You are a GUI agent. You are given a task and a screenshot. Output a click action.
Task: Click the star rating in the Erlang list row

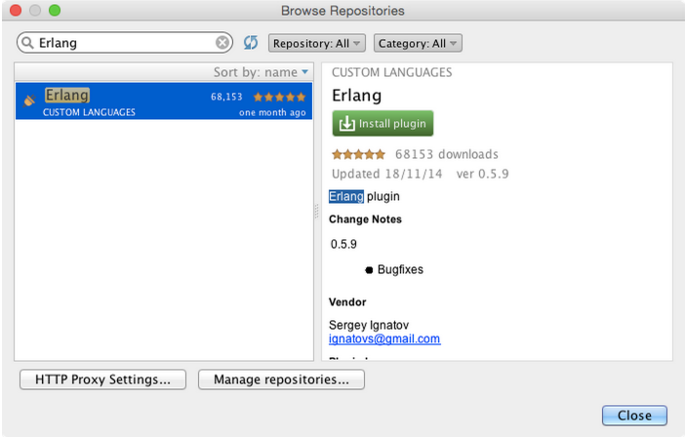click(279, 97)
